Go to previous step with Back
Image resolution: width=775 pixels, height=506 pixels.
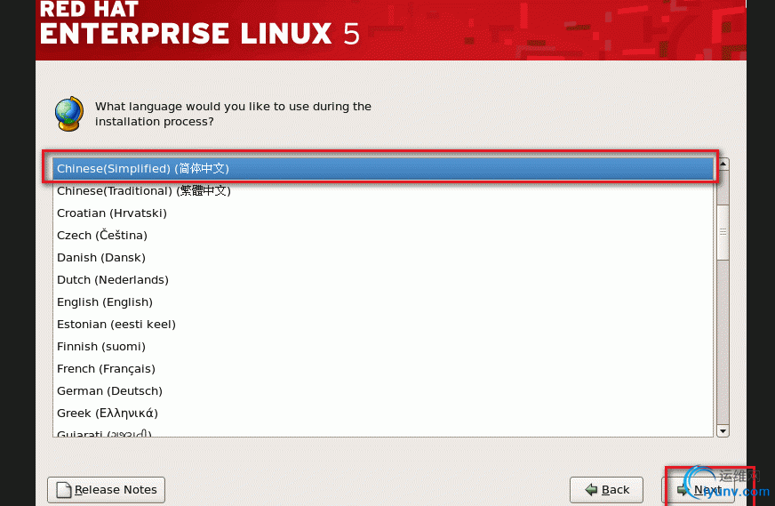606,490
